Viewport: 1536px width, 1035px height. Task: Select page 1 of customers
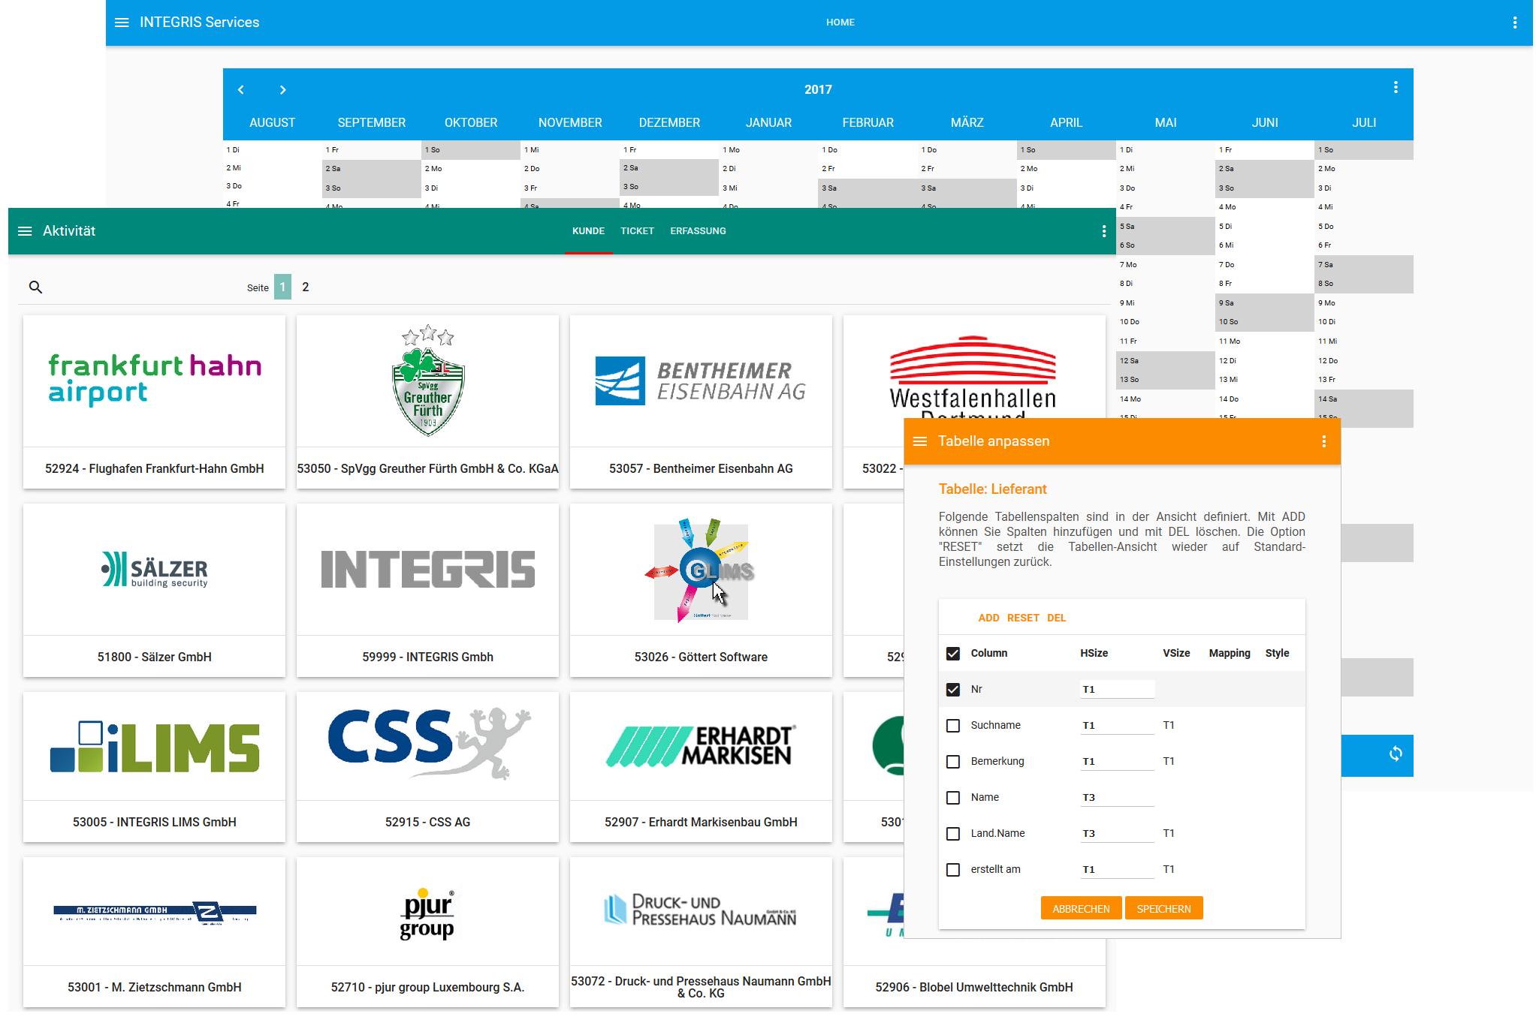click(x=282, y=287)
